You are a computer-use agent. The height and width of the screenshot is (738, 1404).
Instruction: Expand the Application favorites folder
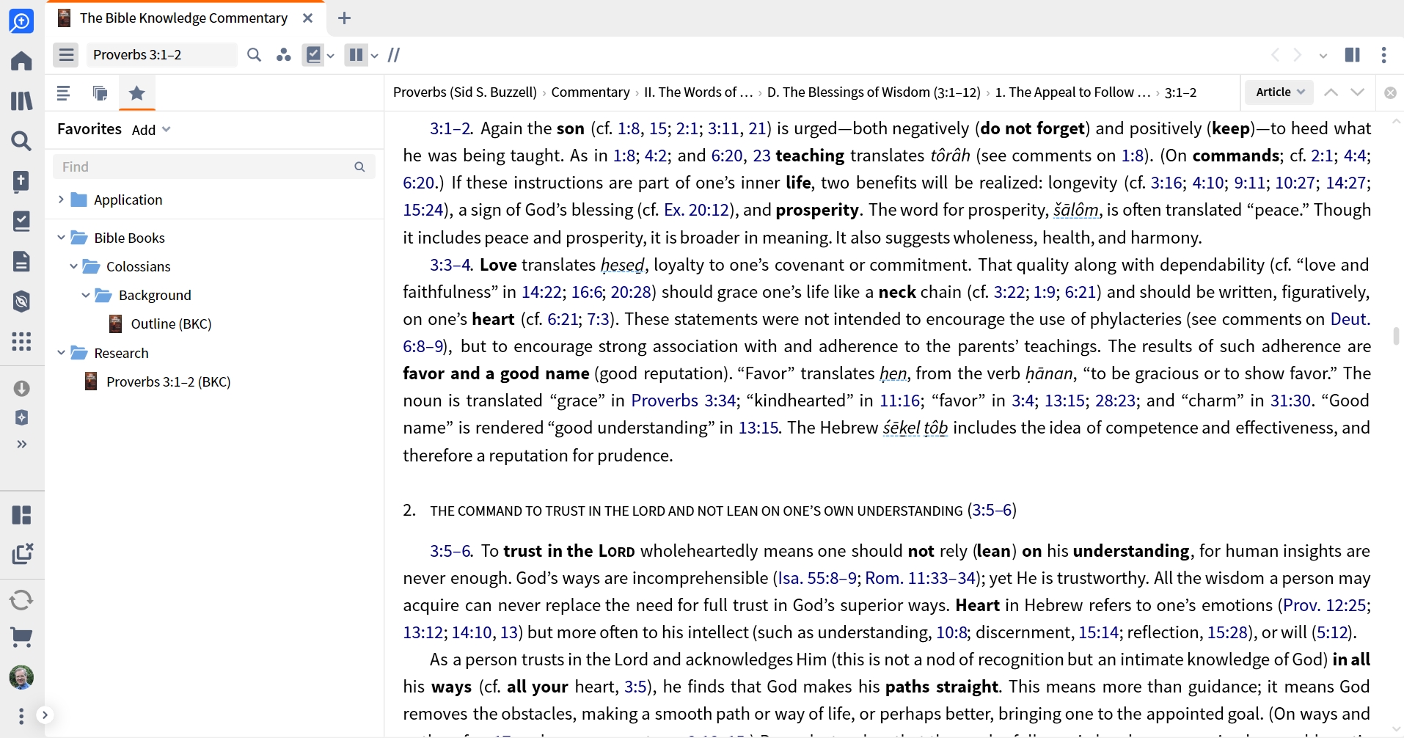61,200
